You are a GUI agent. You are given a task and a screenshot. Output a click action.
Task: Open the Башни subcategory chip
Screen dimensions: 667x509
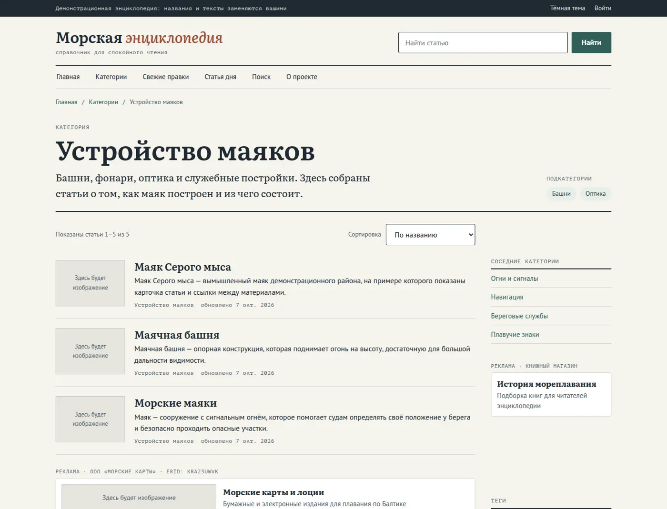pyautogui.click(x=561, y=194)
